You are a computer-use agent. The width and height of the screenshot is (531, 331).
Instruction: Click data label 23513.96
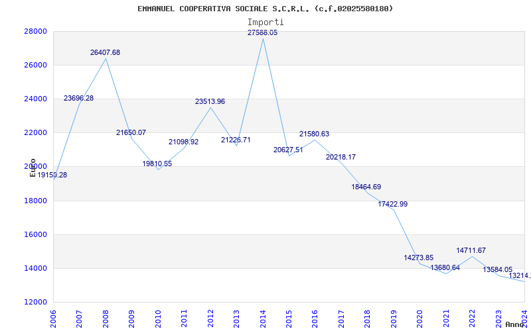(210, 101)
